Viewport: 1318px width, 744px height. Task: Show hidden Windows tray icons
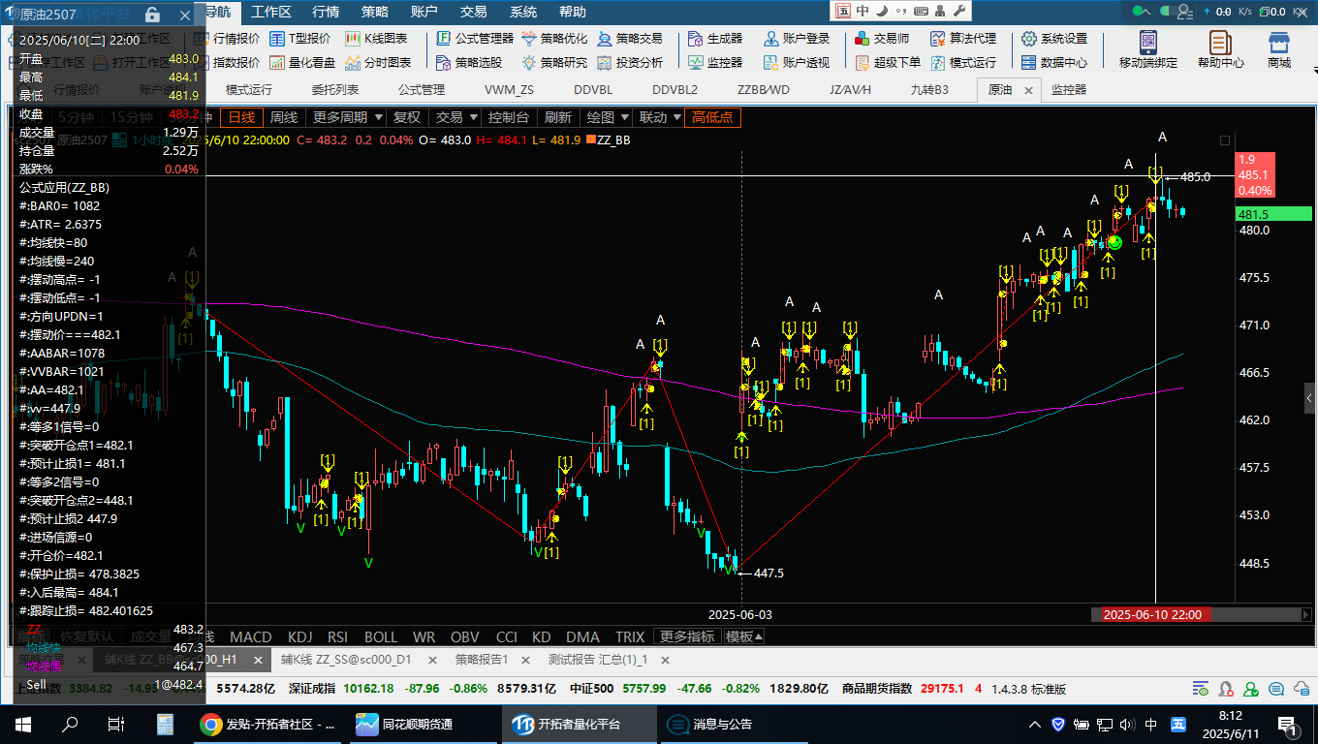(x=1036, y=724)
